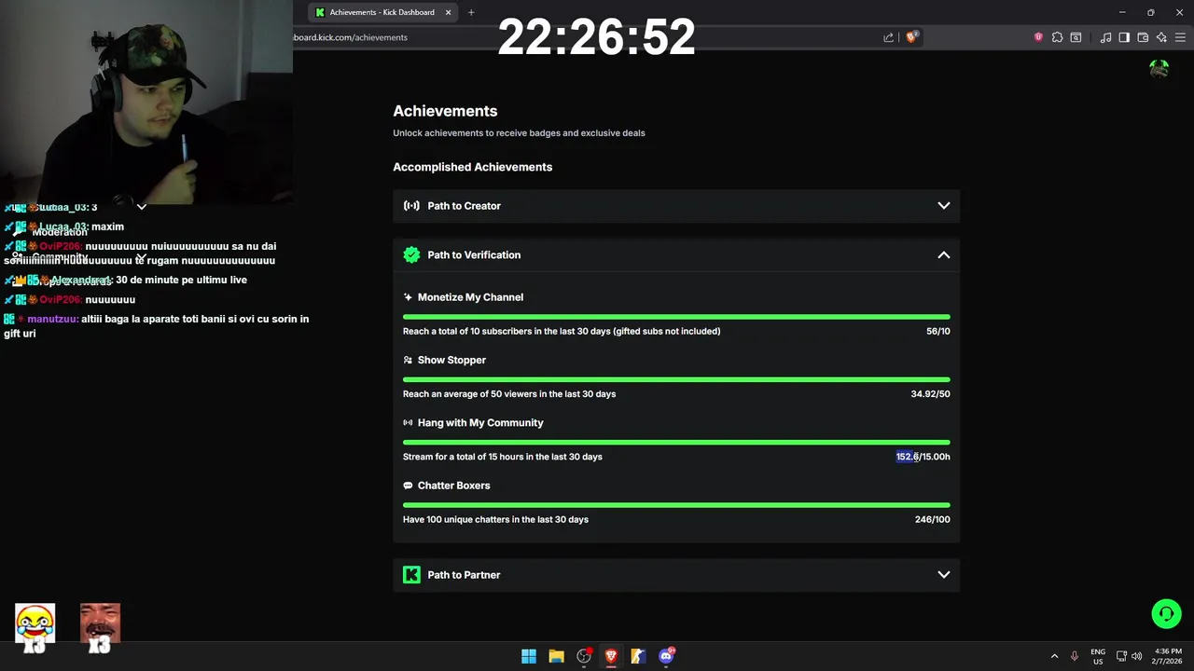This screenshot has height=671, width=1194.
Task: Click the Chatter Boxers progress bar
Action: tap(676, 505)
